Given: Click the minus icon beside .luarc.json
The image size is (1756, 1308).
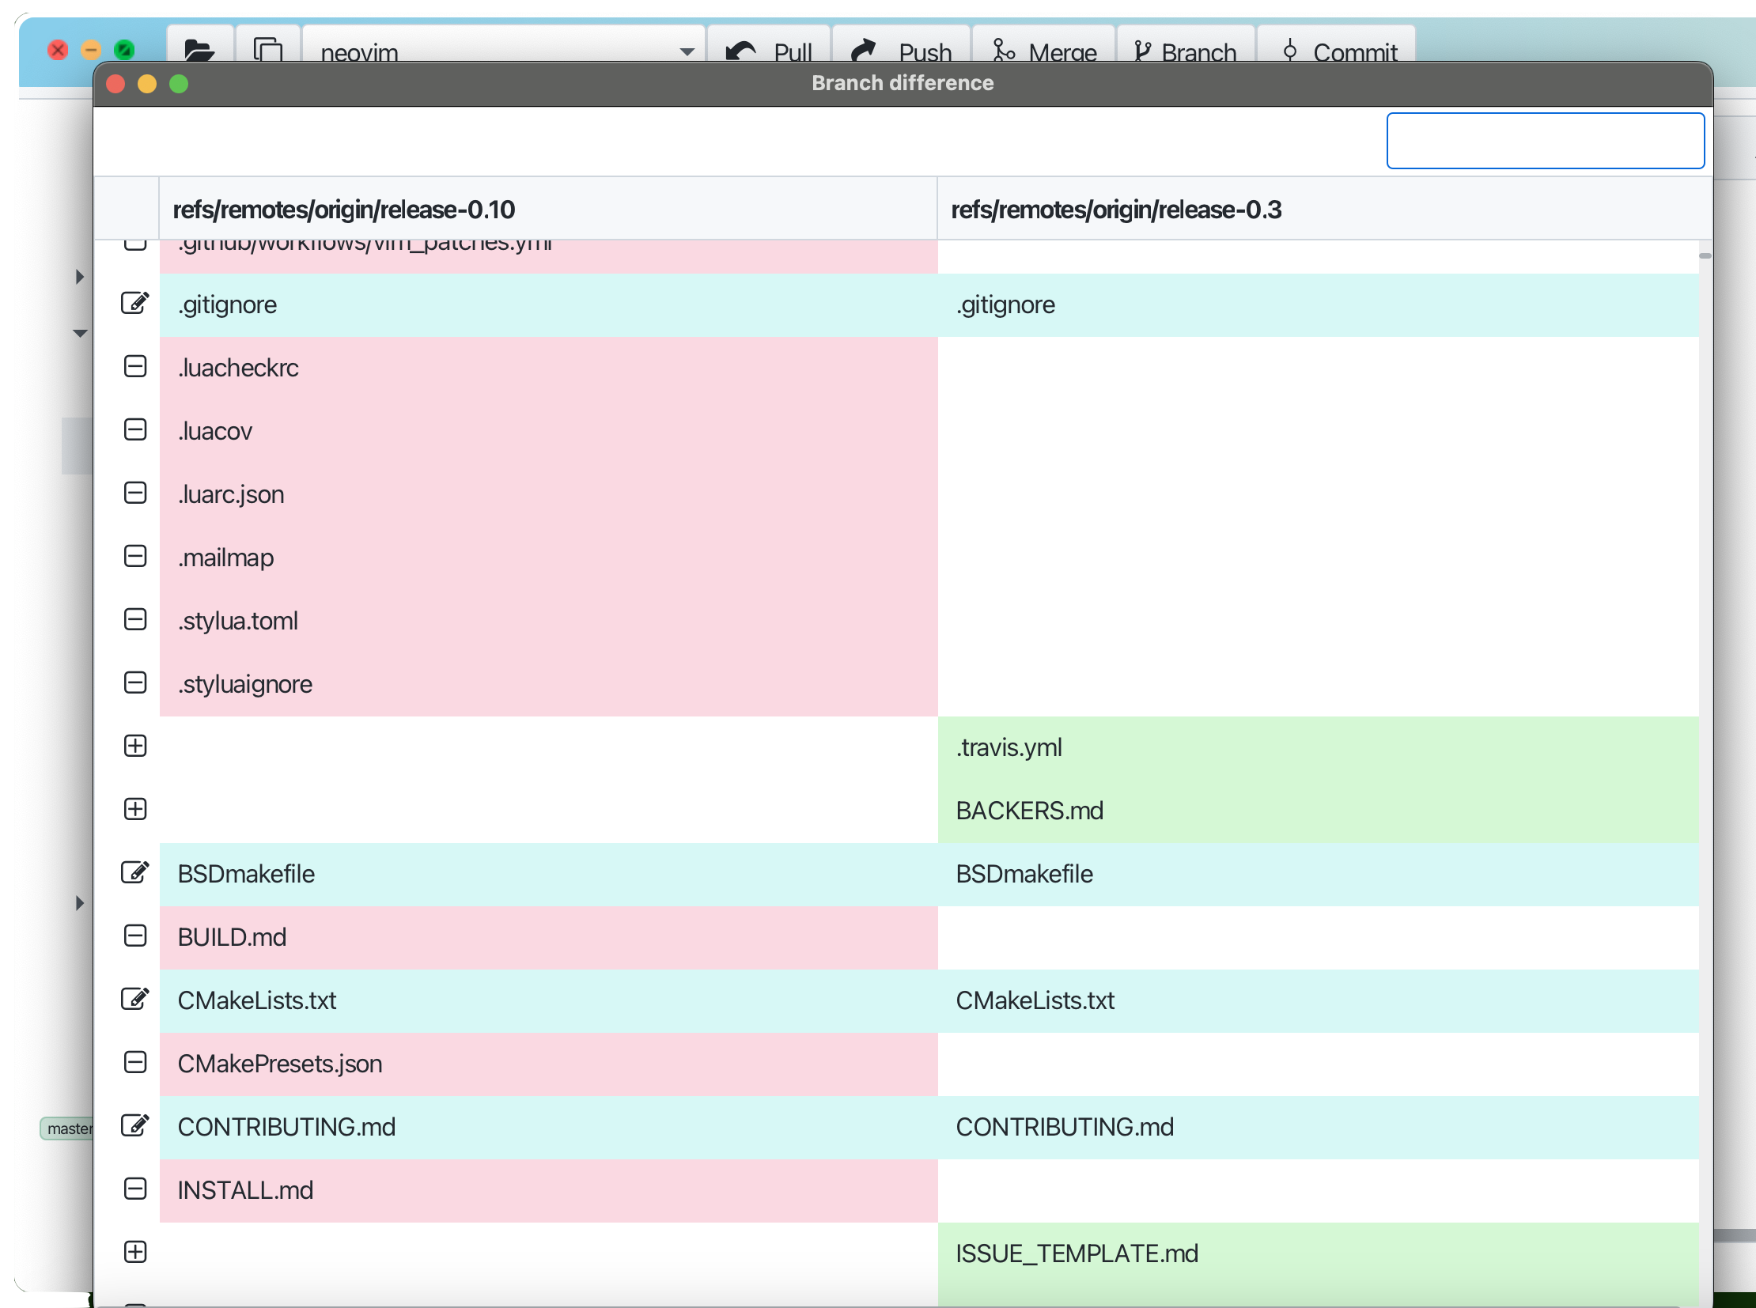Looking at the screenshot, I should point(135,493).
